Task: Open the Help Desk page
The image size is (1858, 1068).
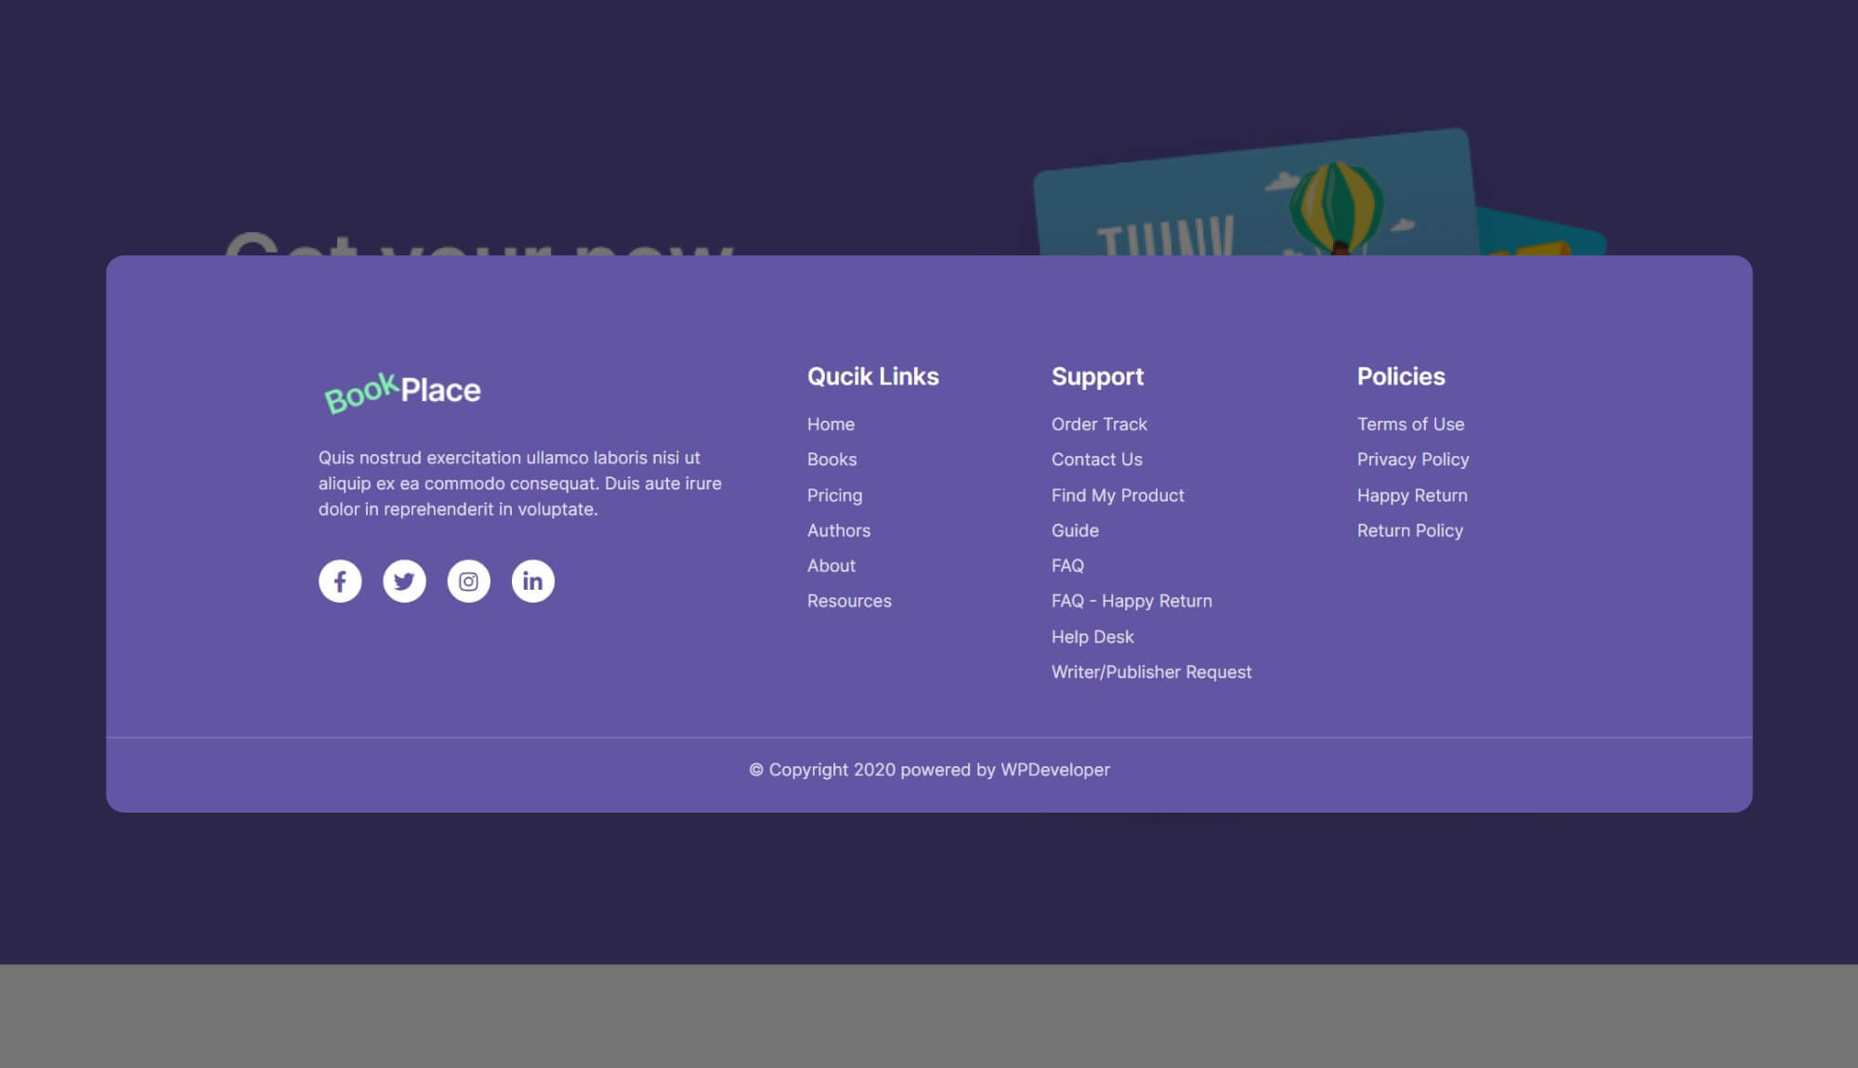Action: tap(1093, 636)
